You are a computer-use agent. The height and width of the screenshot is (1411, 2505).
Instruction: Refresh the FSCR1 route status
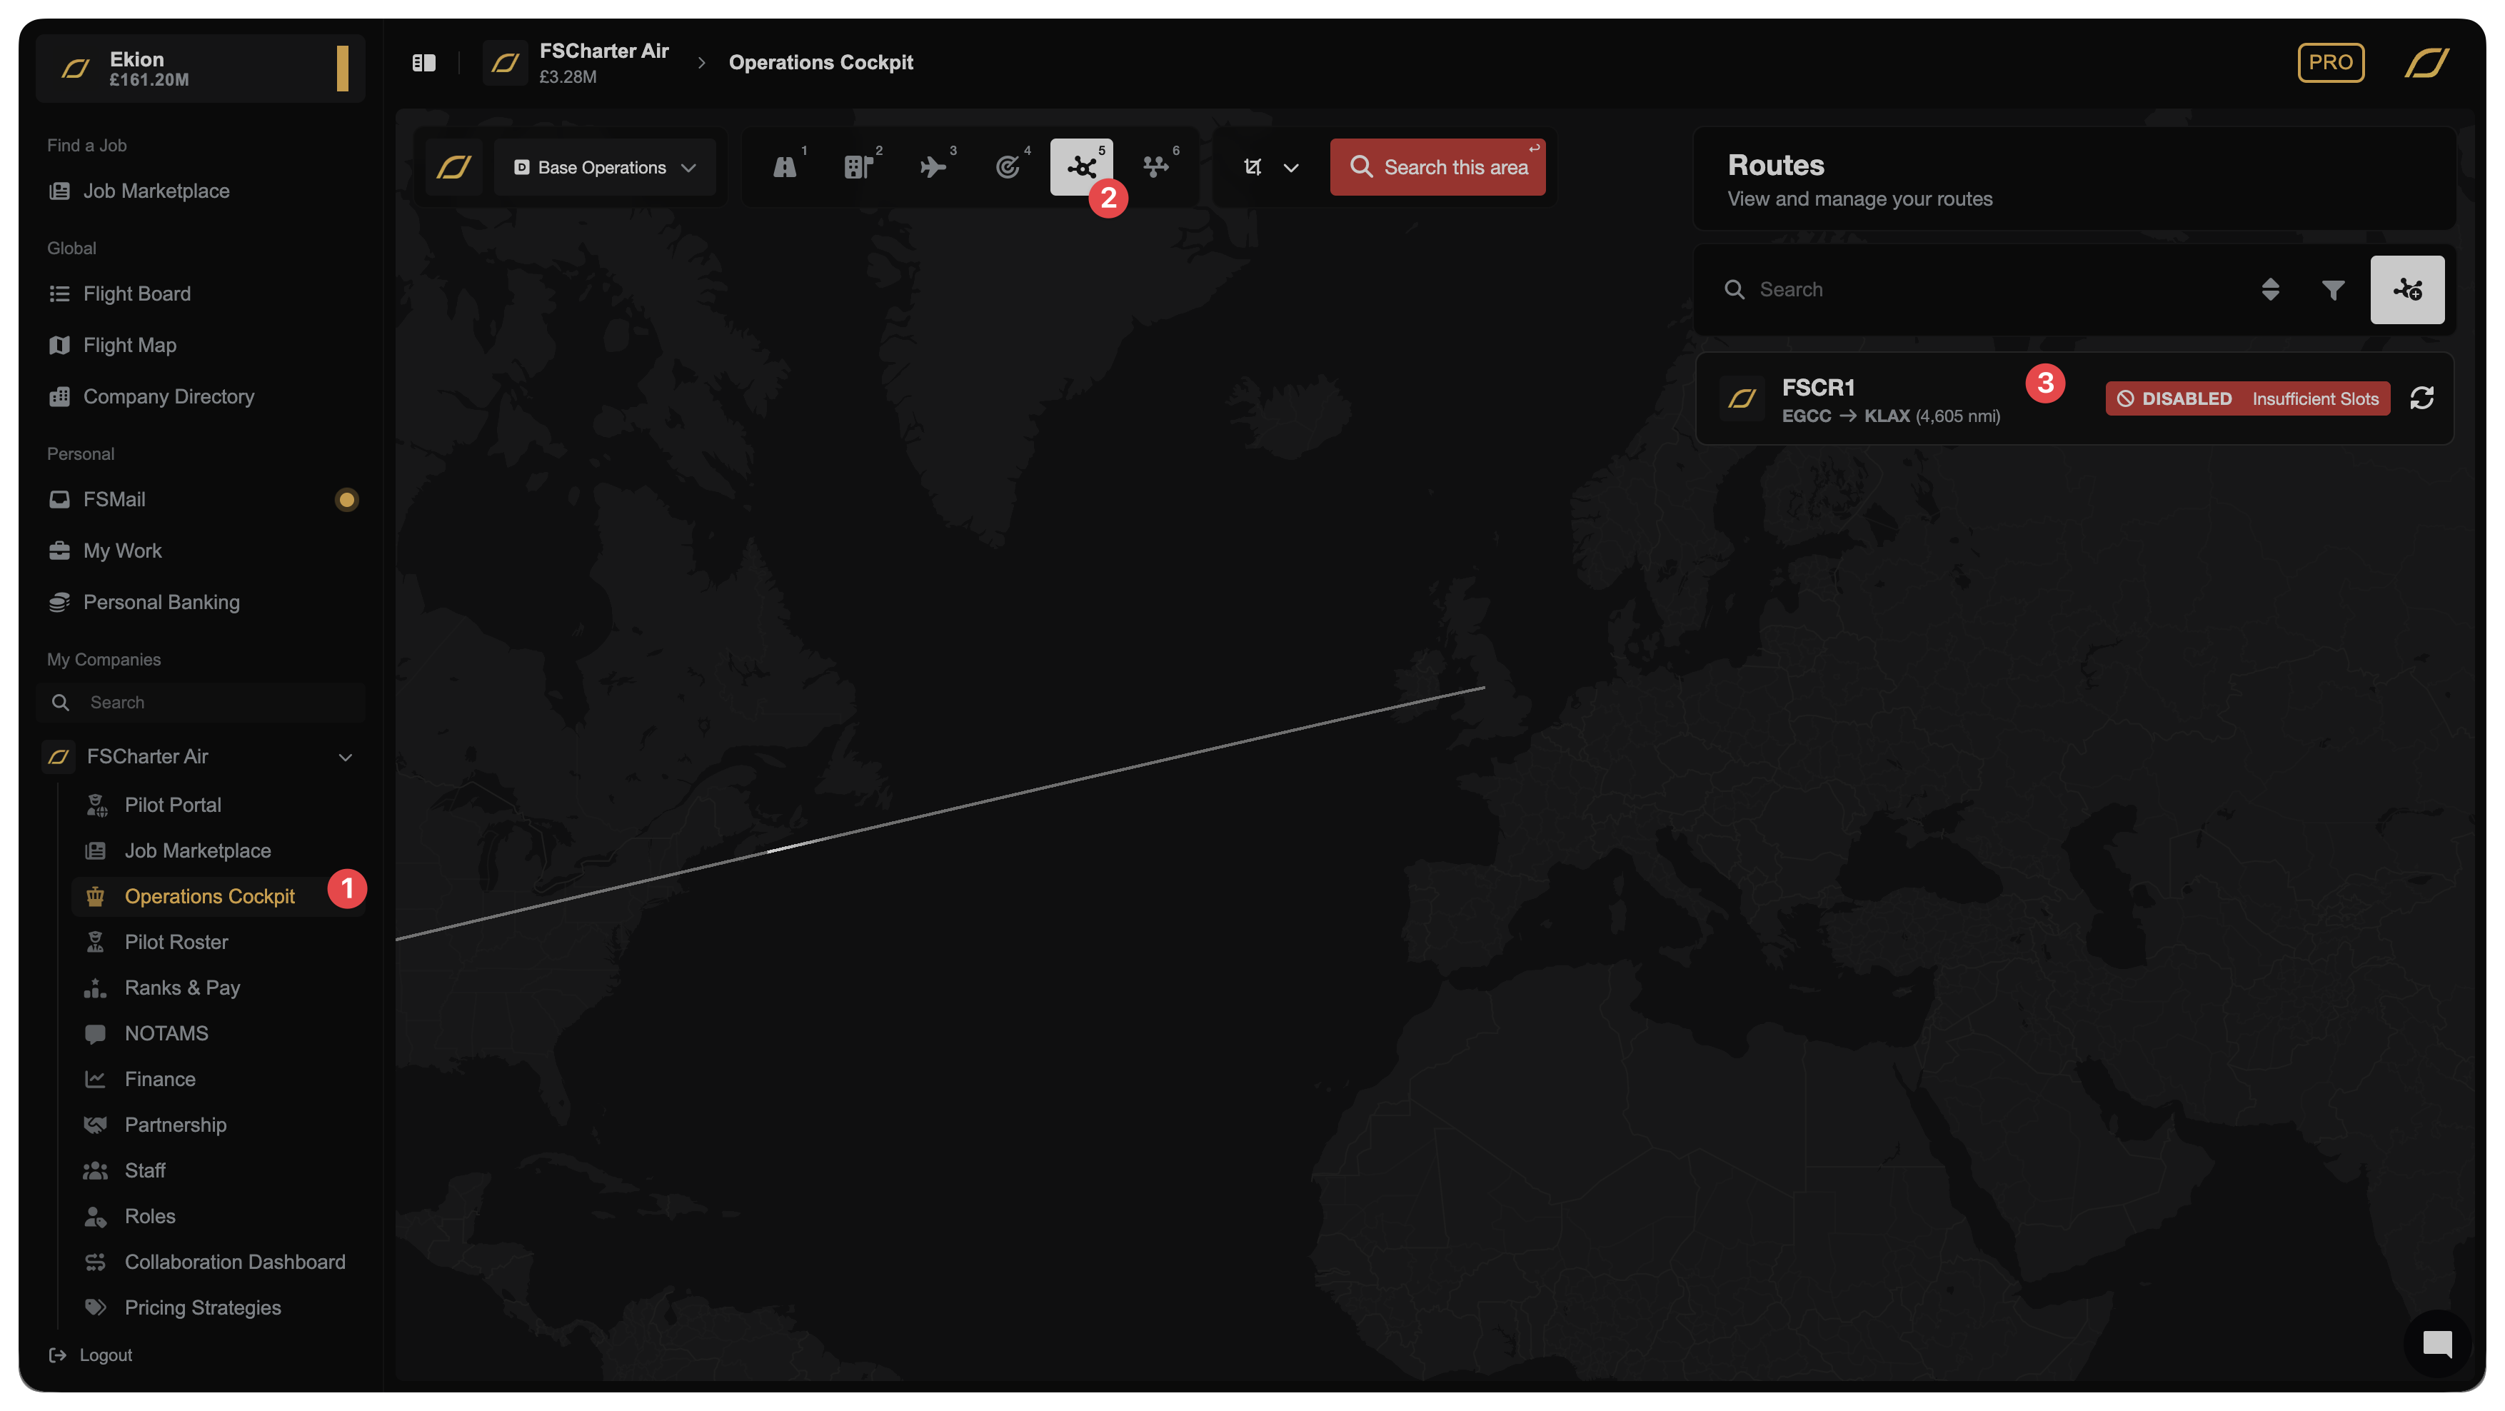click(x=2421, y=398)
